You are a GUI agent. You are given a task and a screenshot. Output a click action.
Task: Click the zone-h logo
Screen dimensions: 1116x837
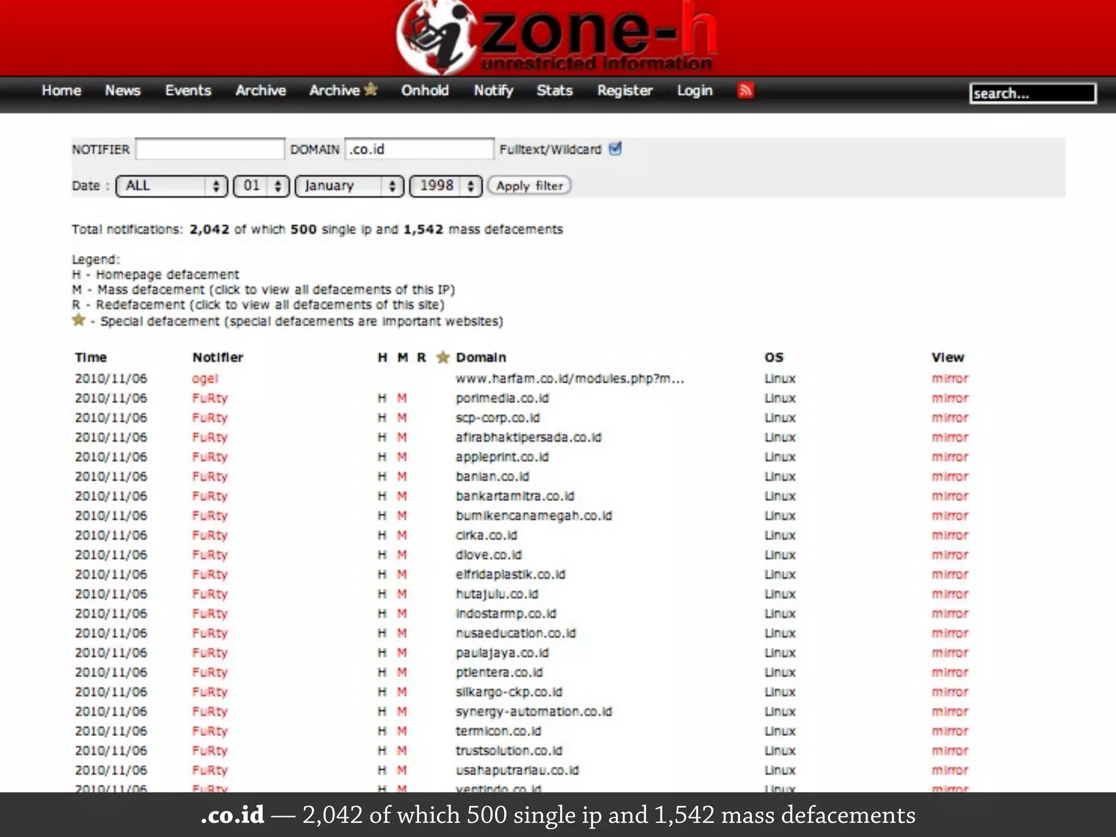(556, 37)
